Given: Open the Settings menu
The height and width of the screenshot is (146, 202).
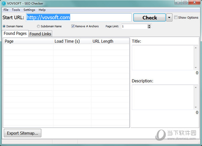Looking at the screenshot, I should [29, 10].
